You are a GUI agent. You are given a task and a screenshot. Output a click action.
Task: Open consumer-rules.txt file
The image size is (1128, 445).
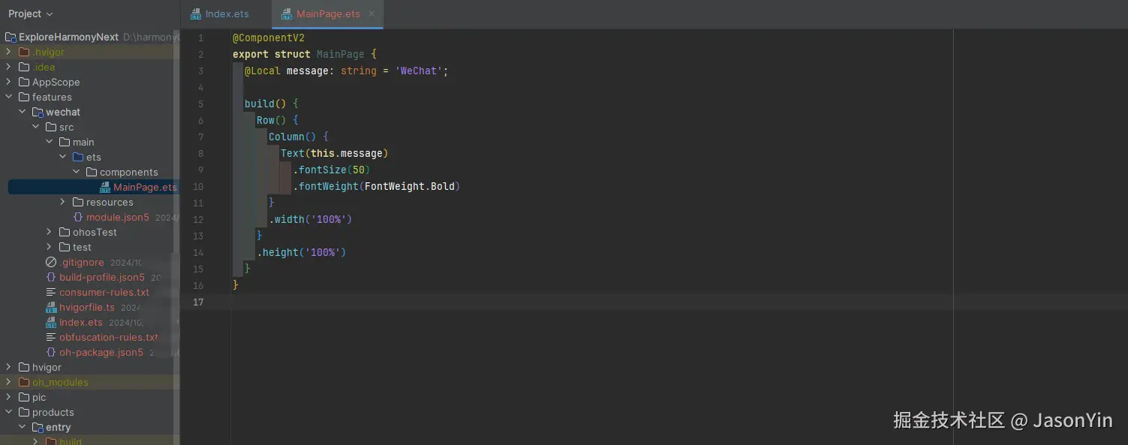point(104,292)
